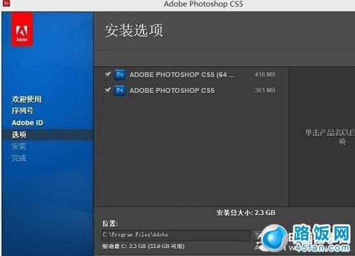The height and width of the screenshot is (256, 355).
Task: Click the Adobe icon in title bar
Action: click(x=6, y=3)
